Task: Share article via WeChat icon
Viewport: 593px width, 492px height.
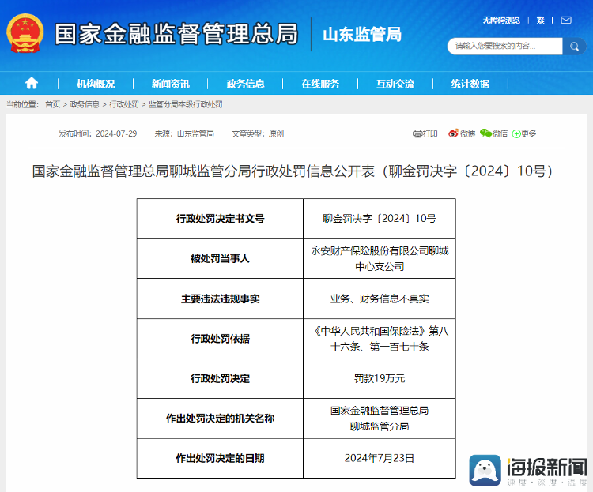Action: (x=485, y=134)
